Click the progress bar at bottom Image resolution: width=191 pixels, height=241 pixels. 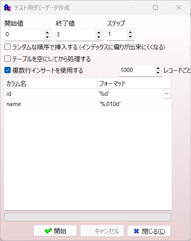pyautogui.click(x=87, y=217)
